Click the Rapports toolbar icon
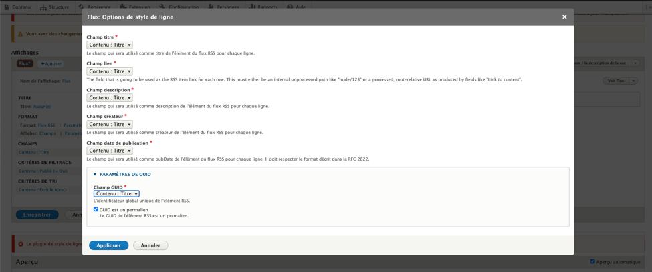This screenshot has height=272, width=652. [x=253, y=7]
